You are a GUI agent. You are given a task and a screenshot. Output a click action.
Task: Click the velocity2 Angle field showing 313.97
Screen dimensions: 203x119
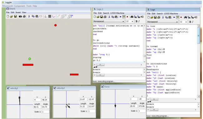click(92, 106)
